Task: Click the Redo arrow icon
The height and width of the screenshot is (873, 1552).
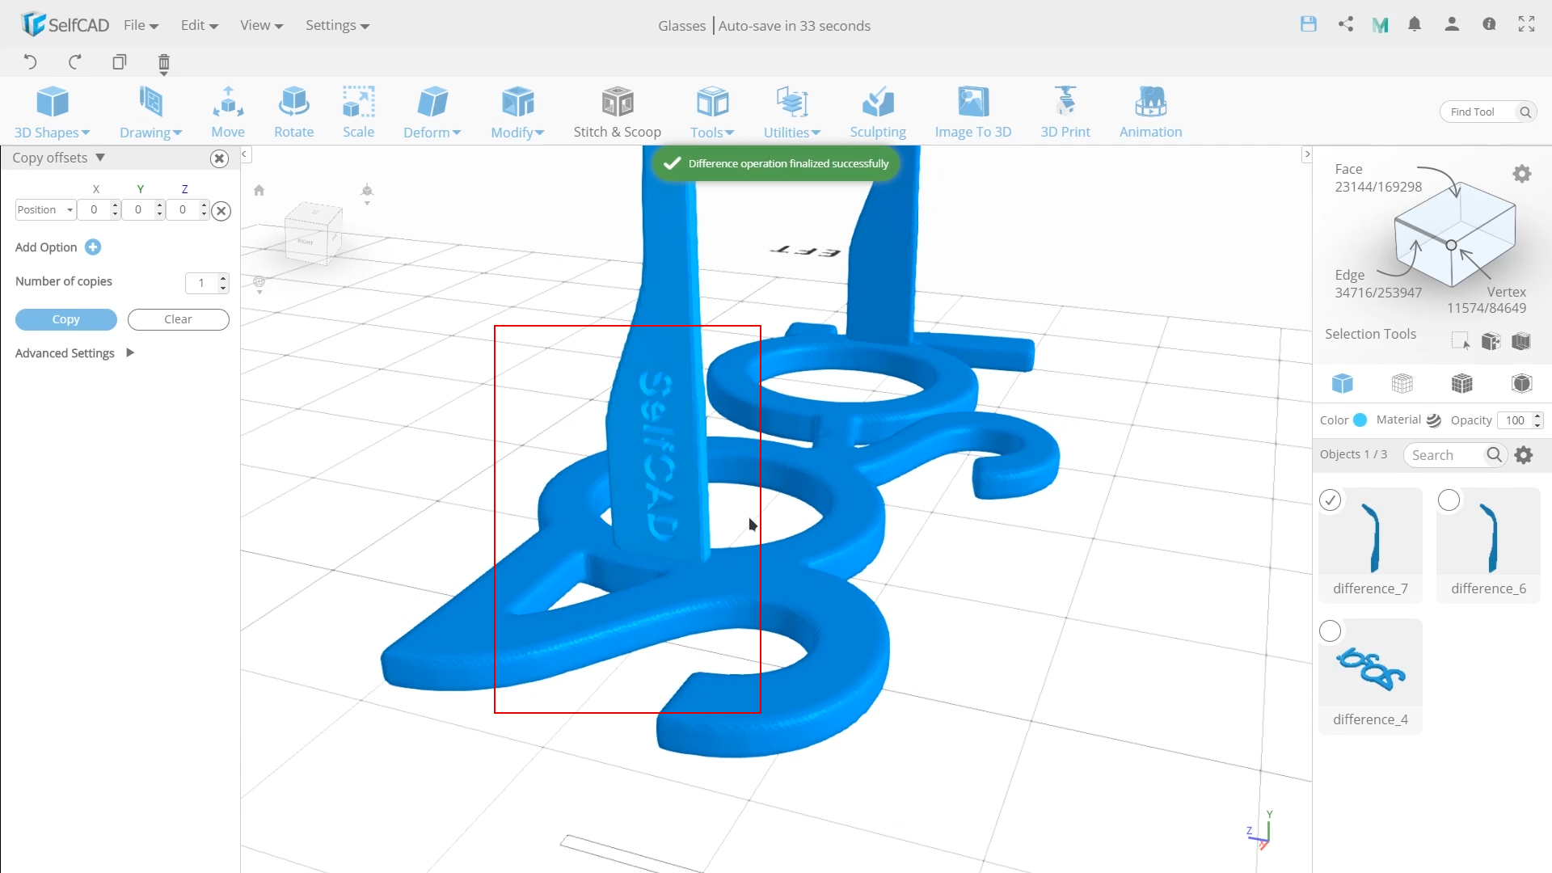Action: (75, 62)
